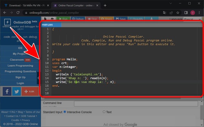Click the OnlineGDB lightning logo
Screen dimensions: 204x127
(x=7, y=22)
